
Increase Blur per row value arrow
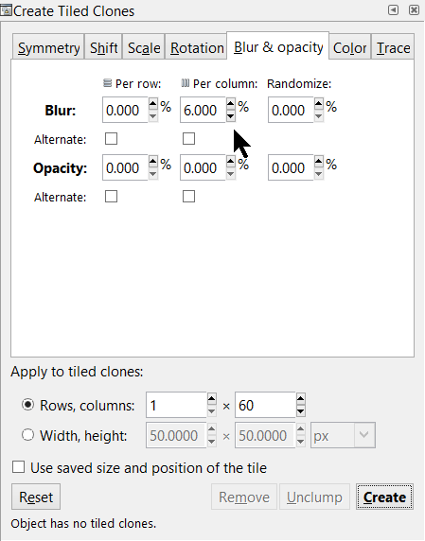pyautogui.click(x=153, y=103)
